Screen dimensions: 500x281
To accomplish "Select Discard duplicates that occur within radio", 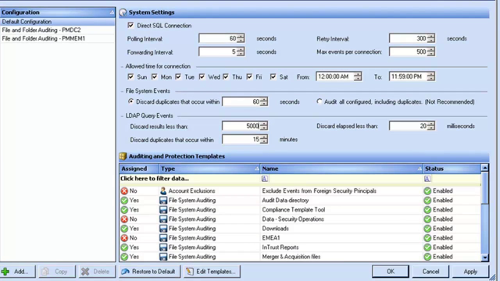I will click(x=130, y=101).
